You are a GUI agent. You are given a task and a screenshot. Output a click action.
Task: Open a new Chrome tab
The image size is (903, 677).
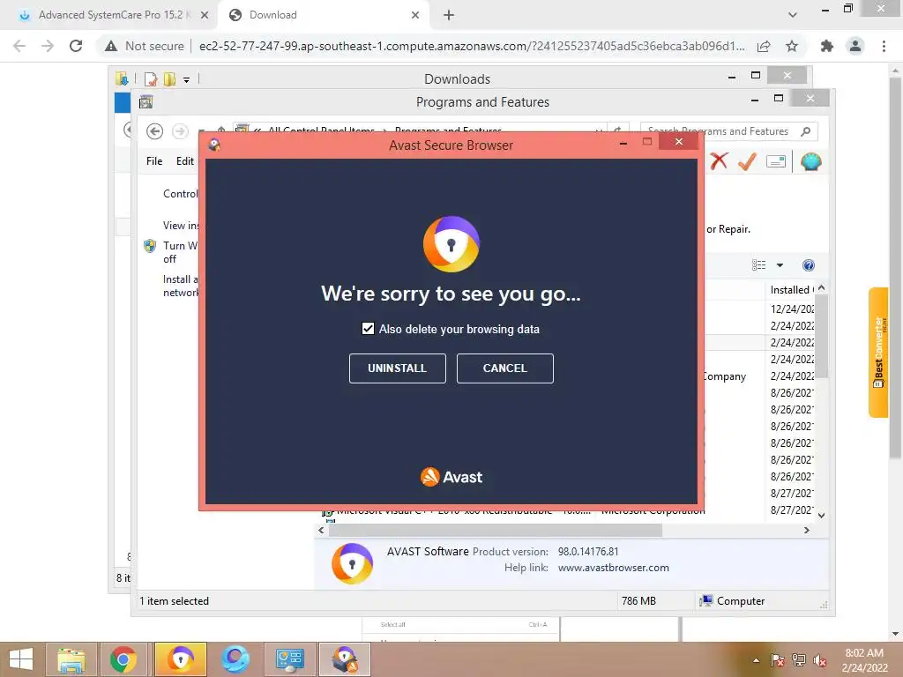[x=449, y=15]
